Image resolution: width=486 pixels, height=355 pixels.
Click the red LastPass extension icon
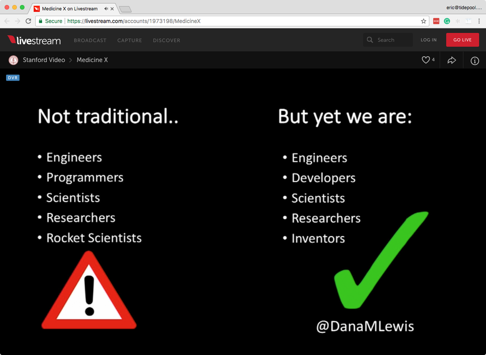436,21
